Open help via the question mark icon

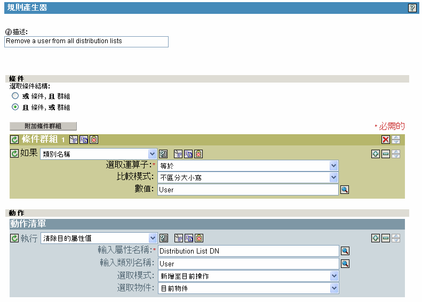click(412, 8)
